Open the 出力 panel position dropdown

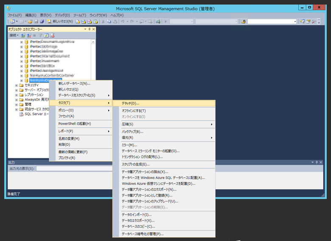coord(312,162)
